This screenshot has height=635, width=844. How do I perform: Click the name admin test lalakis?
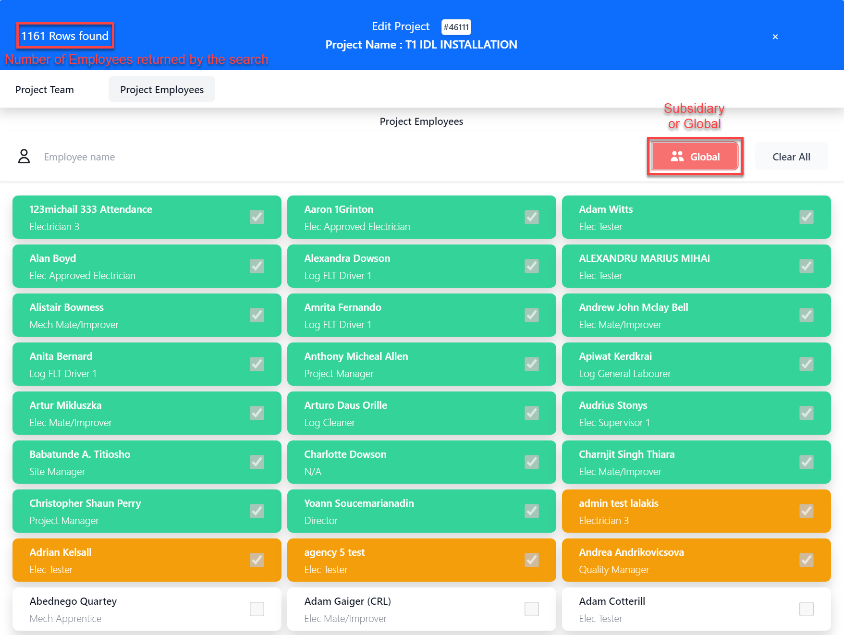click(x=619, y=503)
